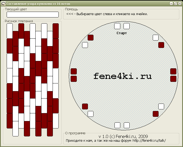The image size is (183, 147).
Task: Select the dark red cell of the upper-right pair
Action: 161,45
